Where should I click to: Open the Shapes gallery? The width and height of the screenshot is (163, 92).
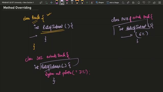click(x=100, y=3)
